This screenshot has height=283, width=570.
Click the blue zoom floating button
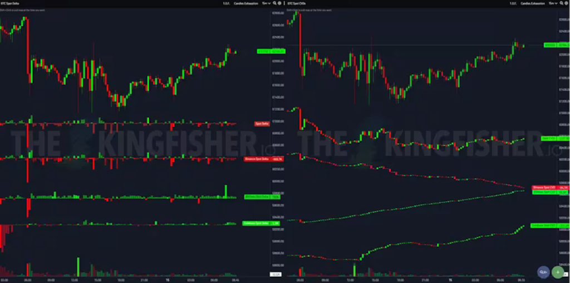(x=543, y=272)
